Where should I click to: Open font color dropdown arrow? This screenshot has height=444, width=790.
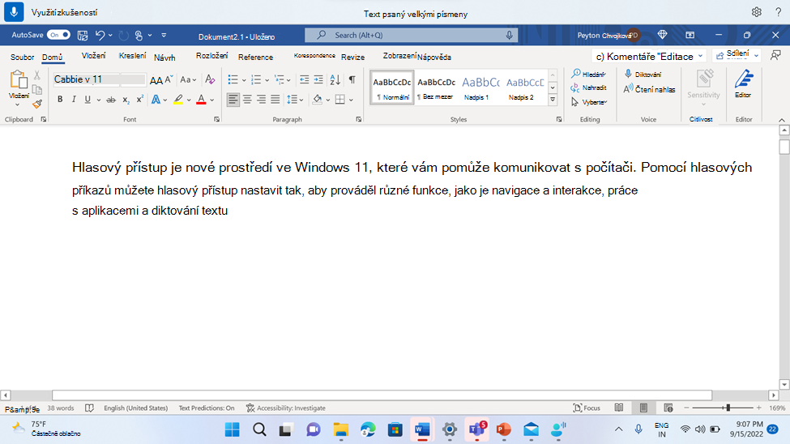212,100
